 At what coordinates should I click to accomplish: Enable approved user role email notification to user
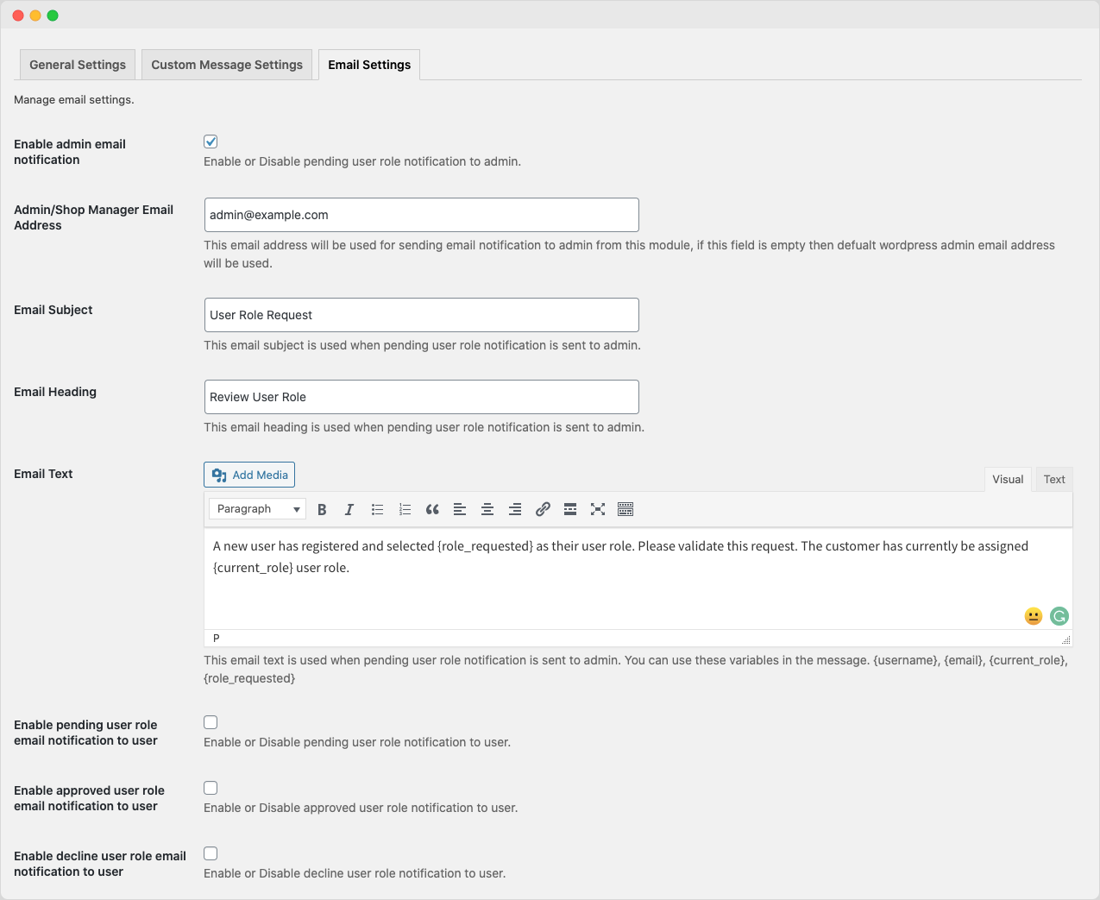(210, 788)
